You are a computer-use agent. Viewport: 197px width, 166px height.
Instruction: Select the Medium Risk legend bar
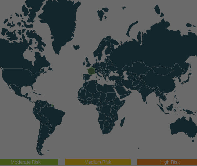[98, 162]
